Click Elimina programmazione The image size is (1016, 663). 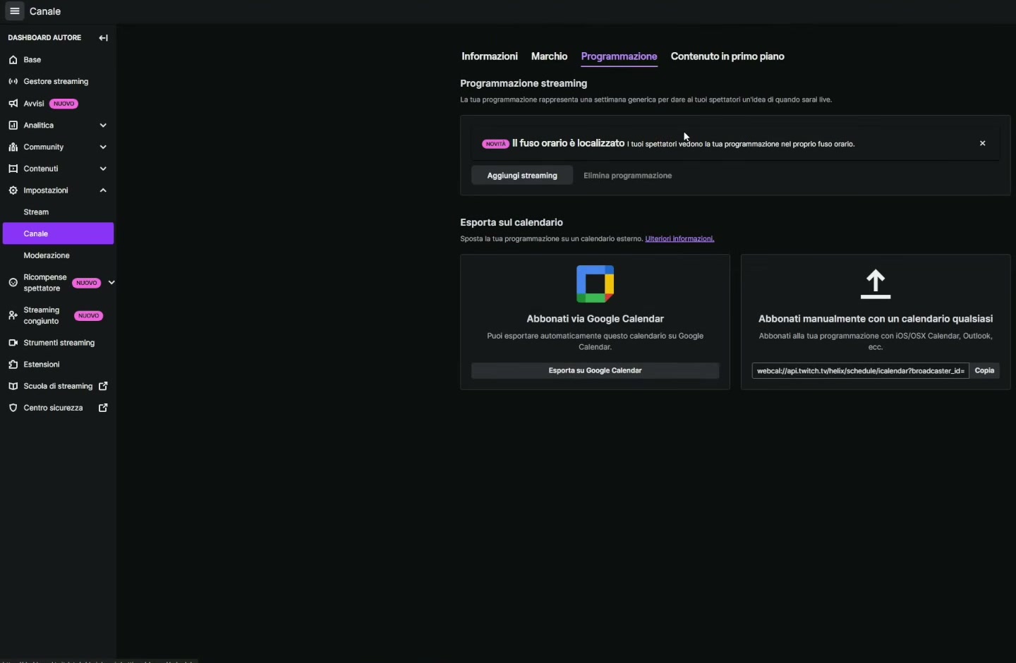[x=627, y=176]
